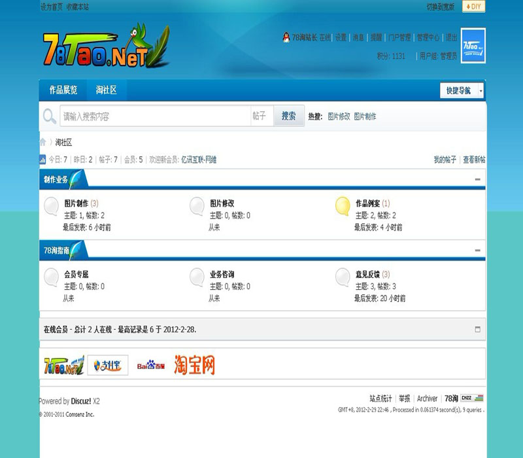Focus the 请输入搜索内容 search field
The width and height of the screenshot is (523, 458).
coord(156,116)
